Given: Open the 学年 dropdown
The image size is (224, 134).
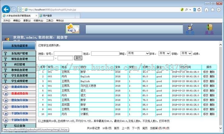Looking at the screenshot, I should click(164, 53).
